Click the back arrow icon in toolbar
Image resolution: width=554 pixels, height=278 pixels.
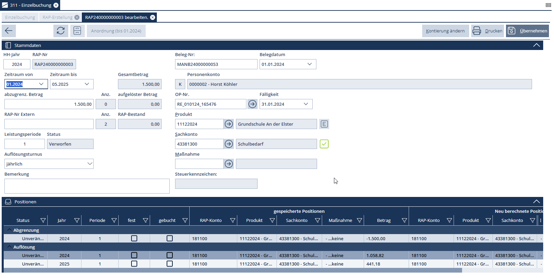[x=9, y=31]
